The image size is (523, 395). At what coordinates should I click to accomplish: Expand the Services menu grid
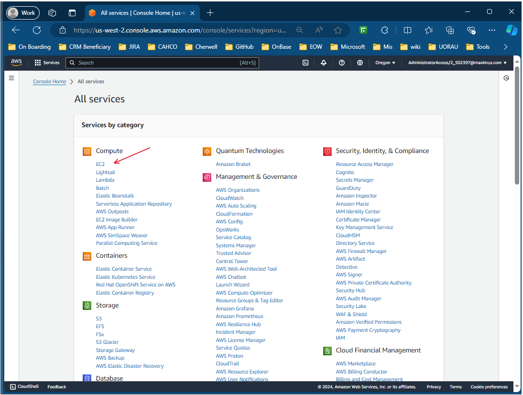tap(47, 63)
